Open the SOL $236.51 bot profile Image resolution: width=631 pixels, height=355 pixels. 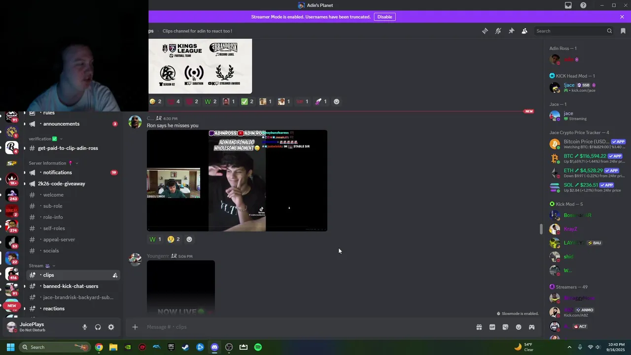(588, 187)
